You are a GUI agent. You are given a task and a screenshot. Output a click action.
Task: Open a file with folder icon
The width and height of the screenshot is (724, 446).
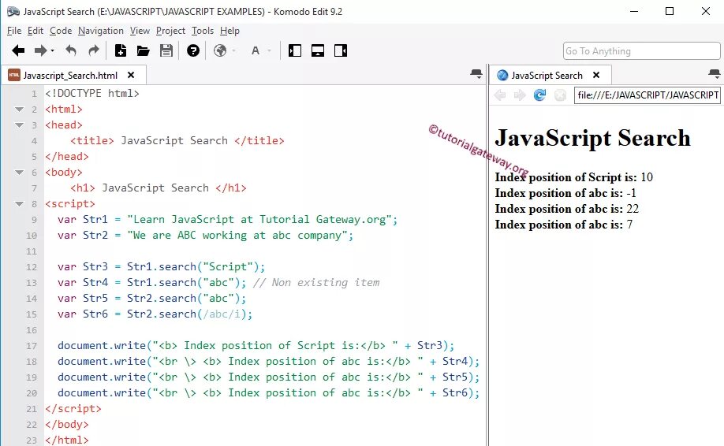pos(143,50)
